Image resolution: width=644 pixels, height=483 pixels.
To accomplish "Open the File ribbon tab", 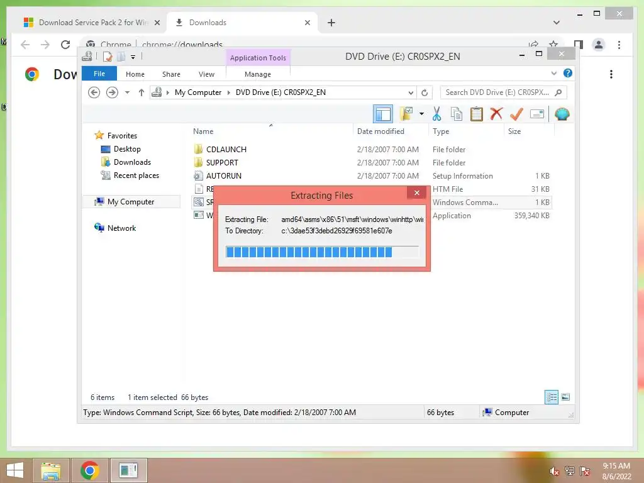I will click(99, 74).
